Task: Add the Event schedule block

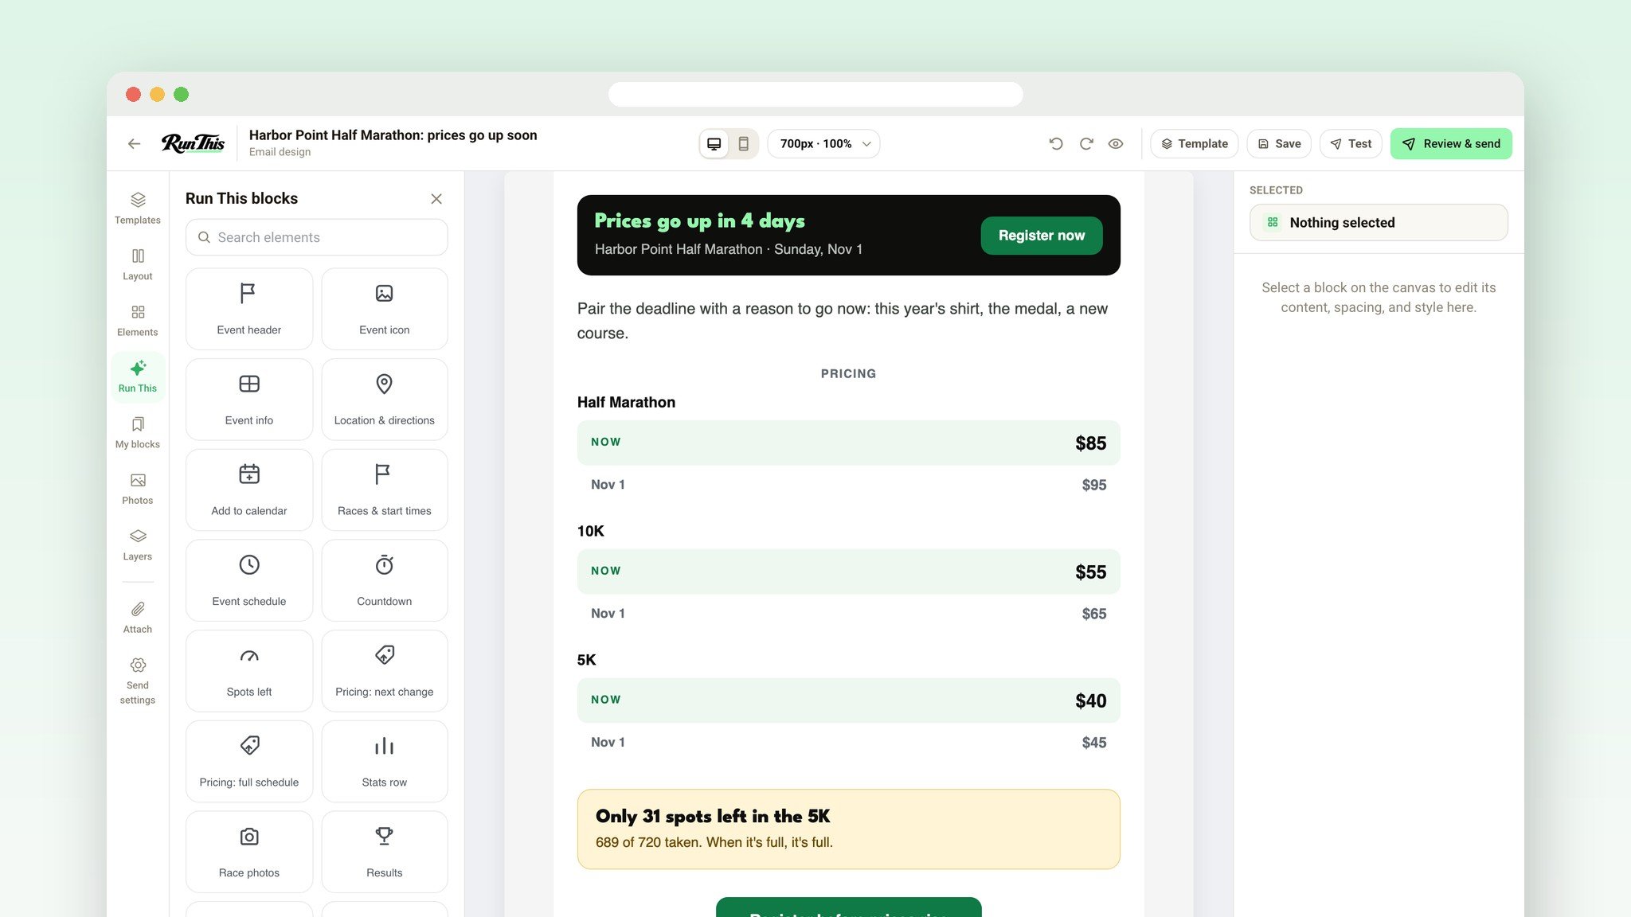Action: (x=249, y=580)
